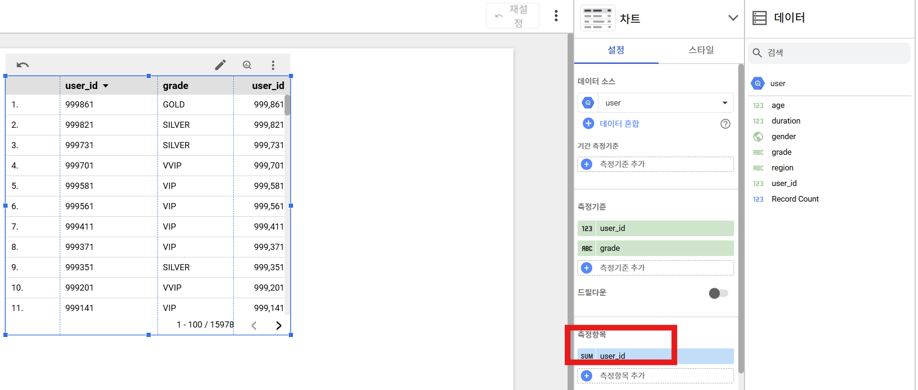
Task: Select the Record Count field
Action: click(x=795, y=199)
